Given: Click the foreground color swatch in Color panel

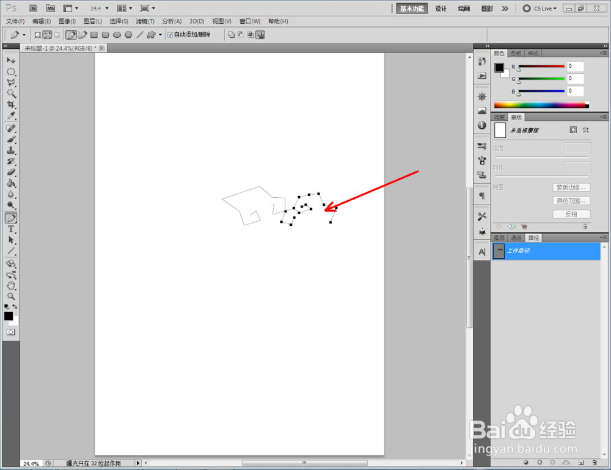Looking at the screenshot, I should (x=499, y=67).
